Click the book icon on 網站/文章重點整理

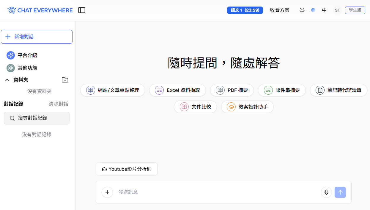[x=91, y=90]
